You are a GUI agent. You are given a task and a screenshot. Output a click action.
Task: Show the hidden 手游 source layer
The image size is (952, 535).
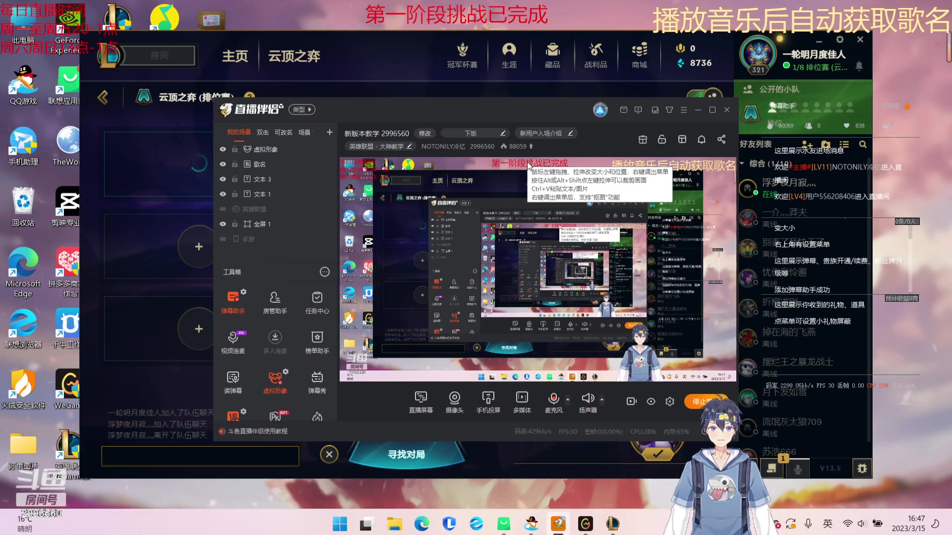tap(223, 239)
